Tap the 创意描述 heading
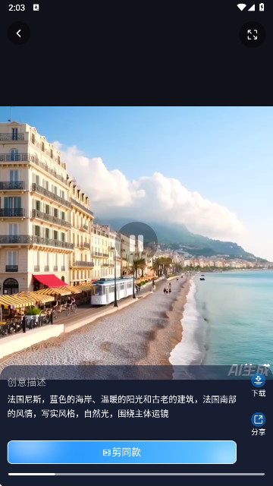 pos(27,383)
